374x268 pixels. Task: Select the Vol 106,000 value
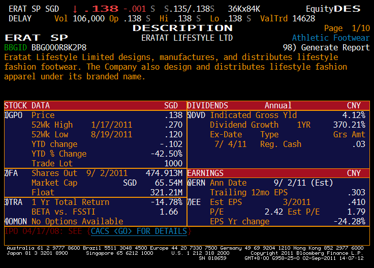click(89, 19)
